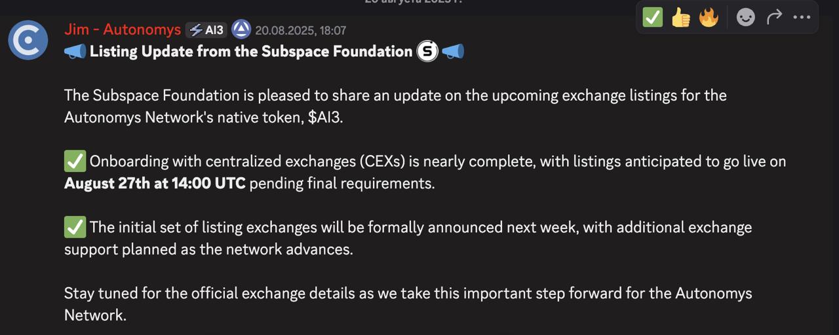React with the thumbs up emoji

click(681, 17)
